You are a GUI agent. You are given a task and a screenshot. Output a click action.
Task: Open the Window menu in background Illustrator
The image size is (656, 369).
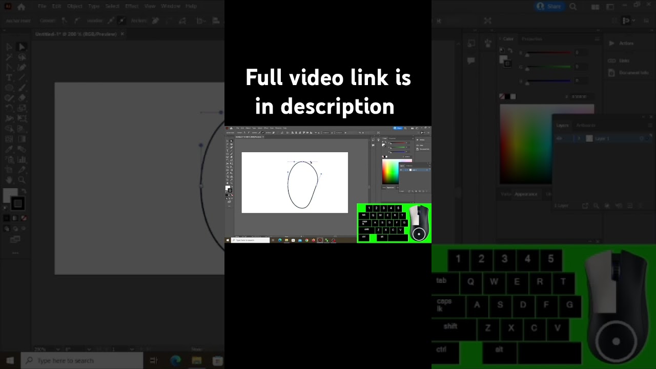coord(170,6)
